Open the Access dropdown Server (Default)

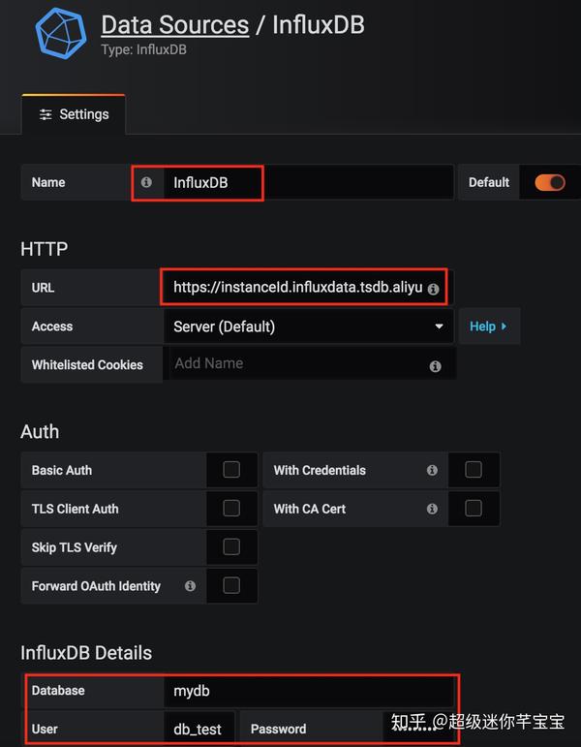[308, 327]
